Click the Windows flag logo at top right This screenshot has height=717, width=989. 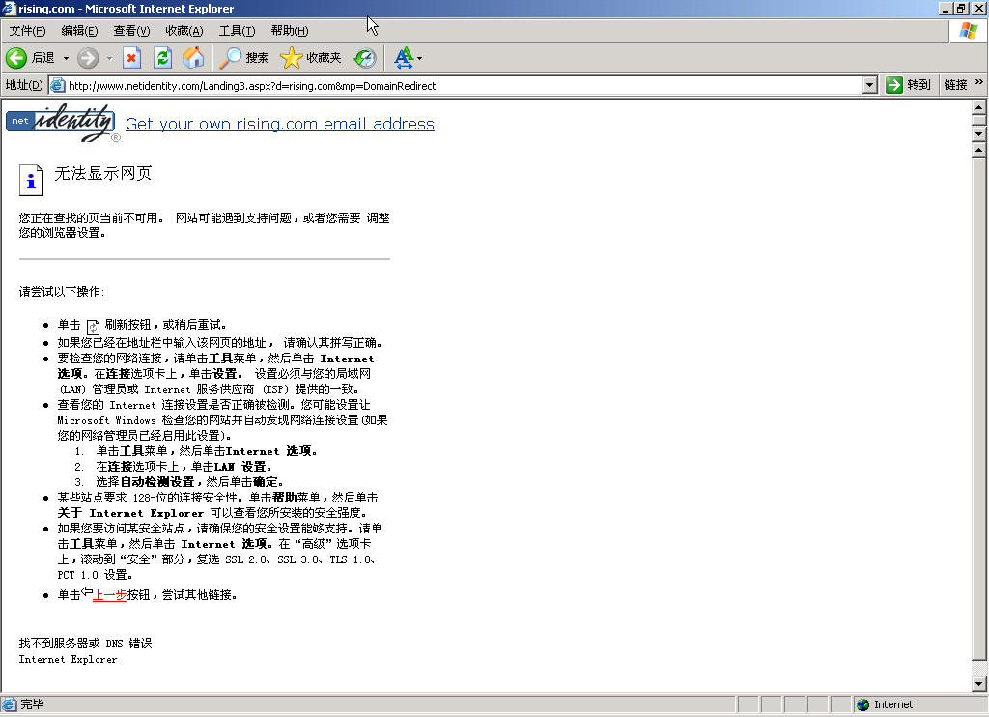click(x=968, y=30)
